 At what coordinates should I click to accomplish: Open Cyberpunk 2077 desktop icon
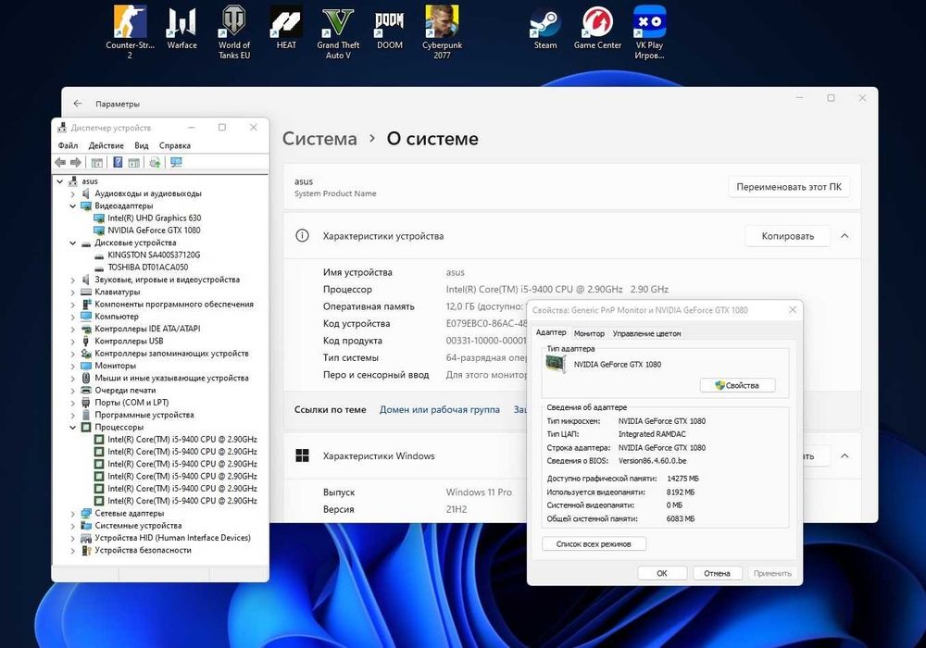pos(442,32)
